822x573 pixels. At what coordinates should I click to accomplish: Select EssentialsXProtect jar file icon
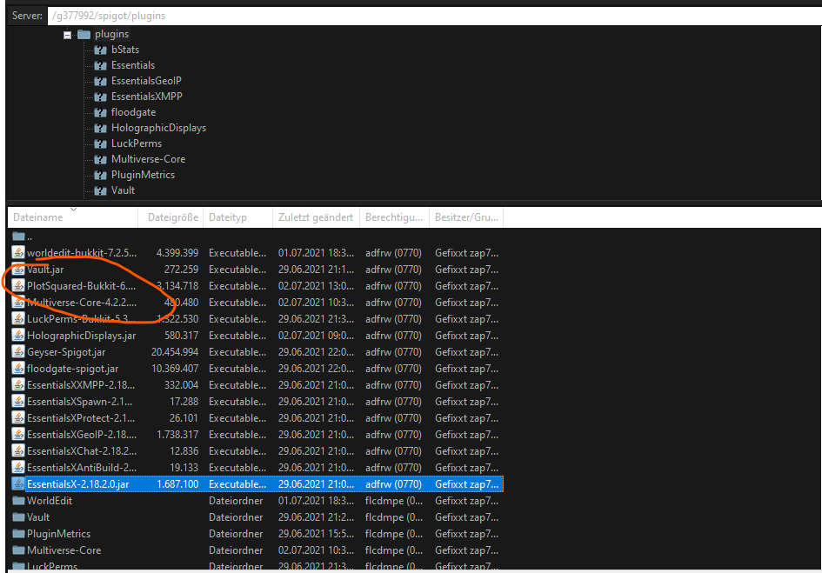(18, 418)
